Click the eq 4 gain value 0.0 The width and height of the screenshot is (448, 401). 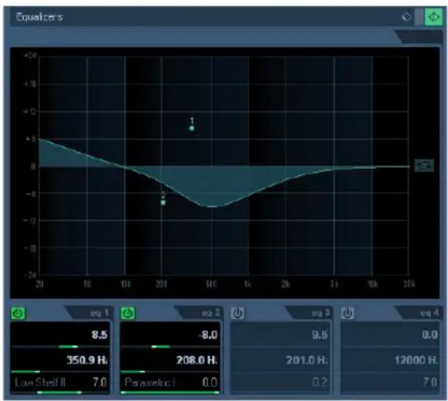(x=430, y=334)
